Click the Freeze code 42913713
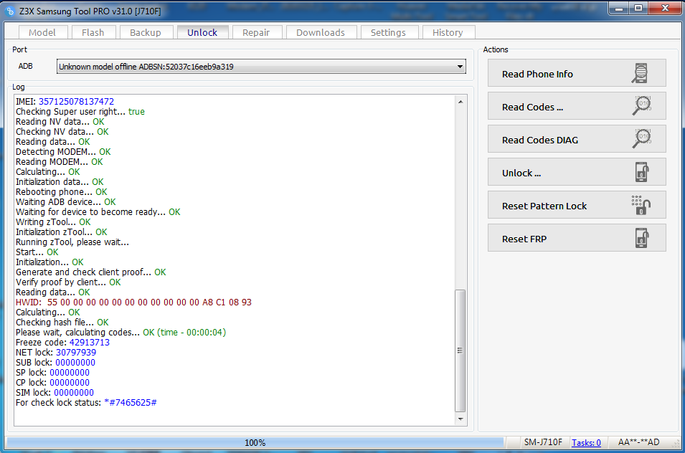 [x=90, y=342]
